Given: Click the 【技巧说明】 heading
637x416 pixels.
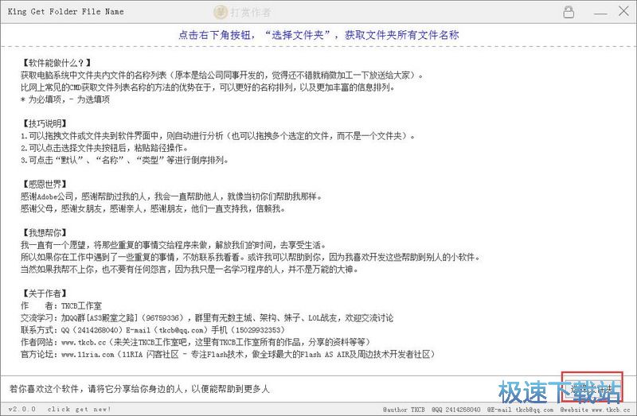Looking at the screenshot, I should pyautogui.click(x=44, y=123).
